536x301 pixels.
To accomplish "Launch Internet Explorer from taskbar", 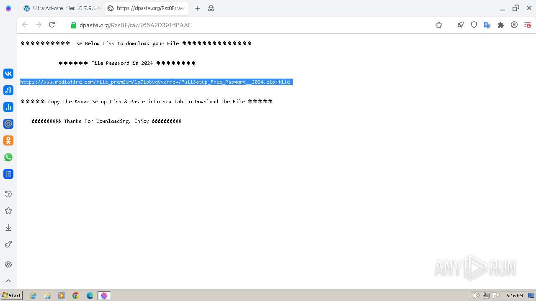I will 33,296.
